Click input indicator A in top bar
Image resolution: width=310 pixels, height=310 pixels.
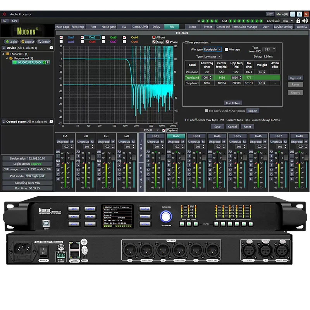[x=203, y=21]
